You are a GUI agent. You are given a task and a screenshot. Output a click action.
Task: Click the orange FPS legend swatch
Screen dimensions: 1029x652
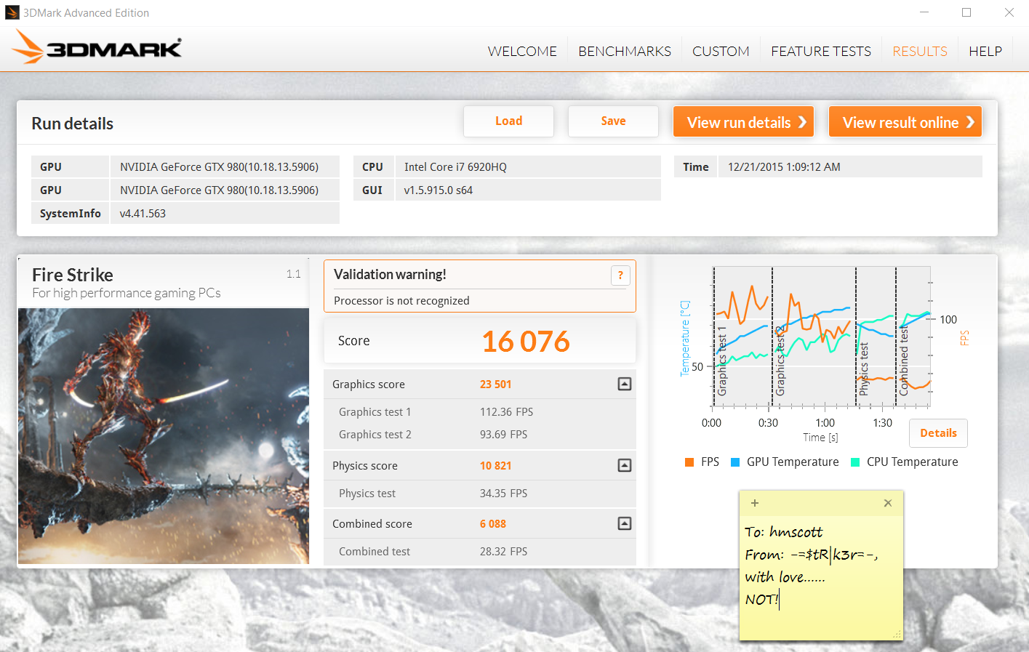(x=689, y=462)
